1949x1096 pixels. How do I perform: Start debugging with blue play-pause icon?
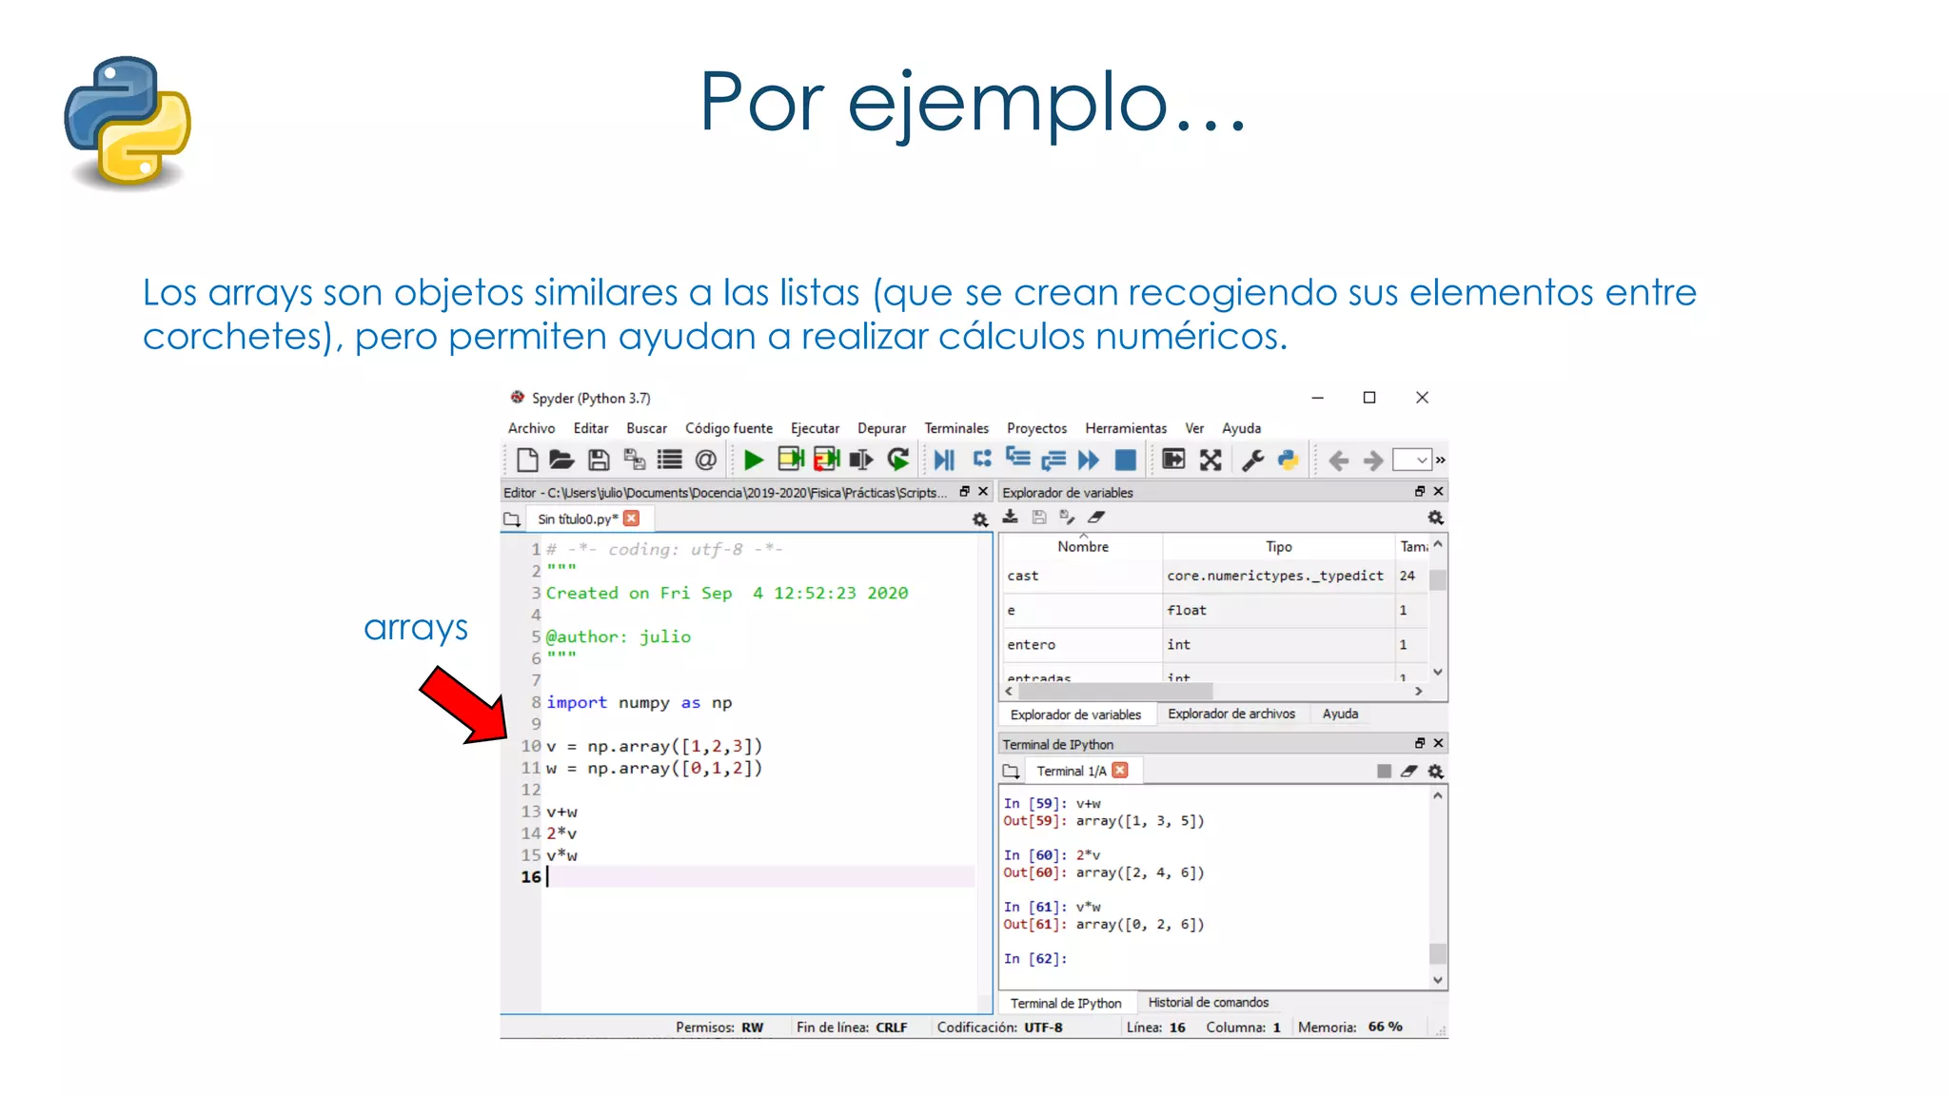click(x=944, y=460)
